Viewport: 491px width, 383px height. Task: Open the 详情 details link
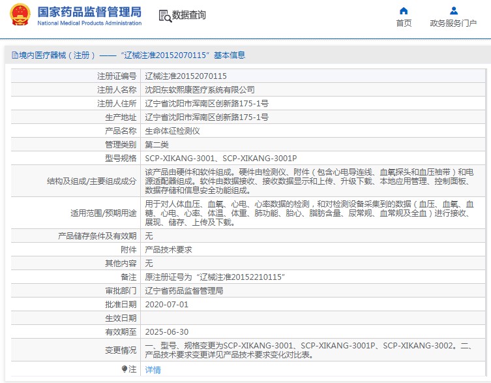(153, 369)
